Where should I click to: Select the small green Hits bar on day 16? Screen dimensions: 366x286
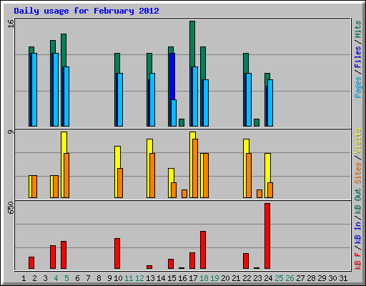(182, 122)
